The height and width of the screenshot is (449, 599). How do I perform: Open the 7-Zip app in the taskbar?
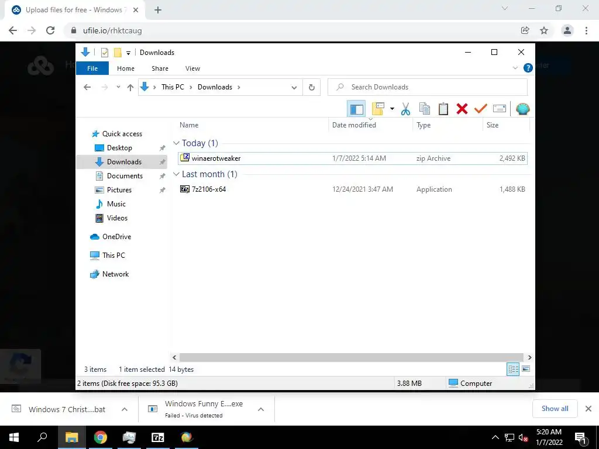pos(158,437)
